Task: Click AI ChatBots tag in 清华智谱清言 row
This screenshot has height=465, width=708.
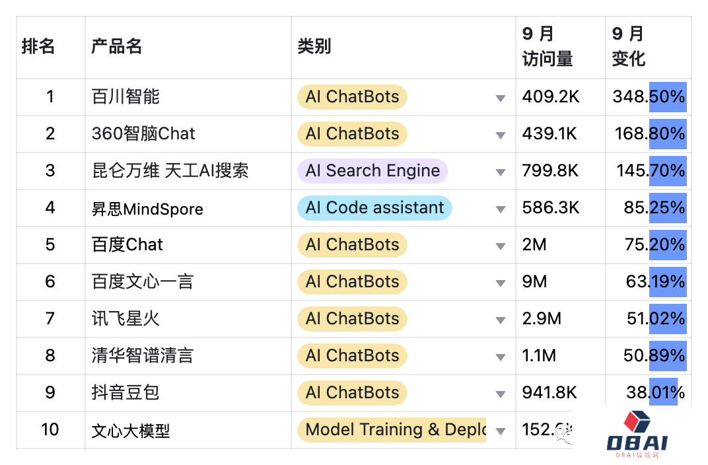Action: pyautogui.click(x=352, y=356)
